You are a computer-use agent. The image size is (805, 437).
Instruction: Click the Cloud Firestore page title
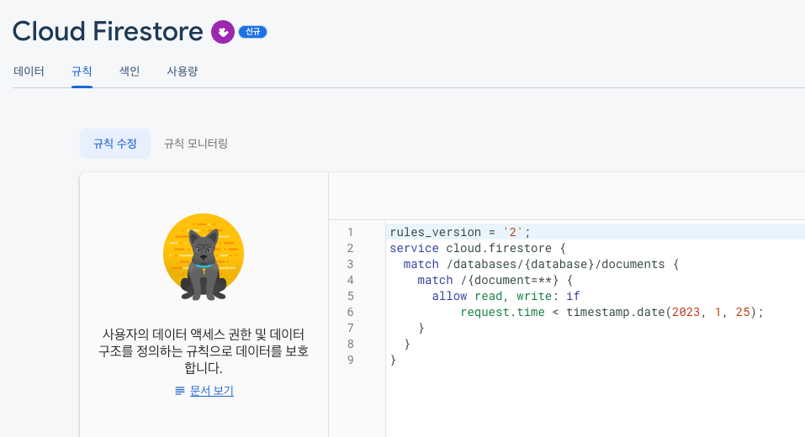(108, 31)
